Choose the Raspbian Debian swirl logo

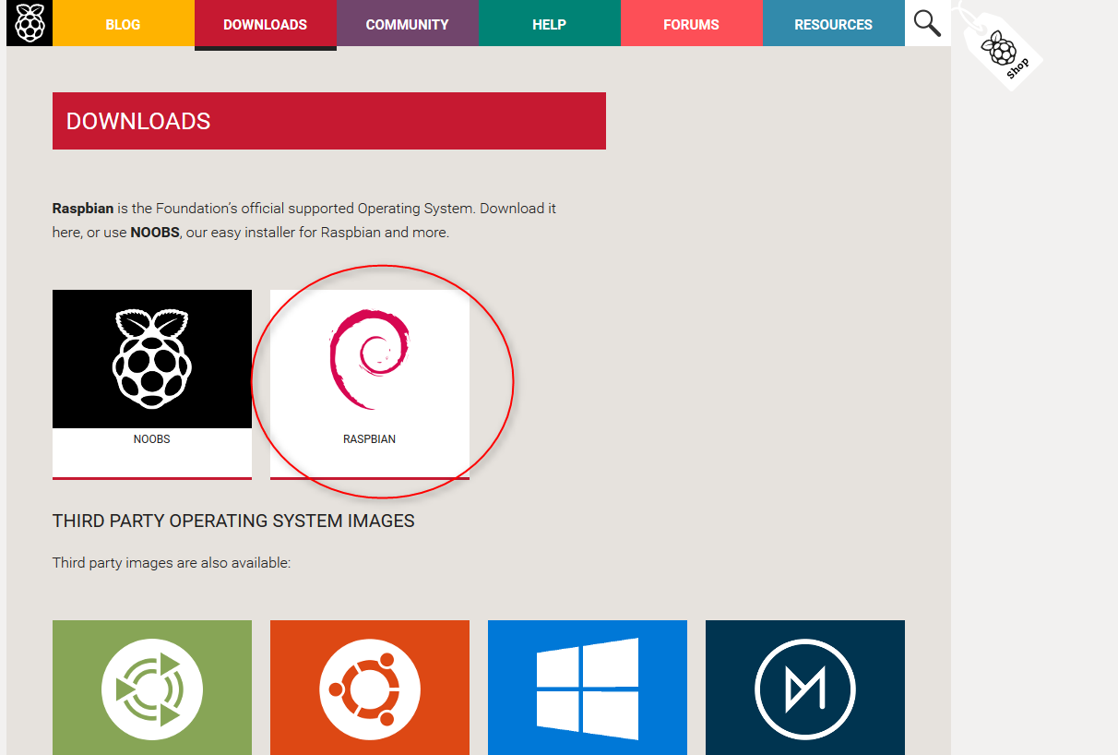(x=370, y=359)
